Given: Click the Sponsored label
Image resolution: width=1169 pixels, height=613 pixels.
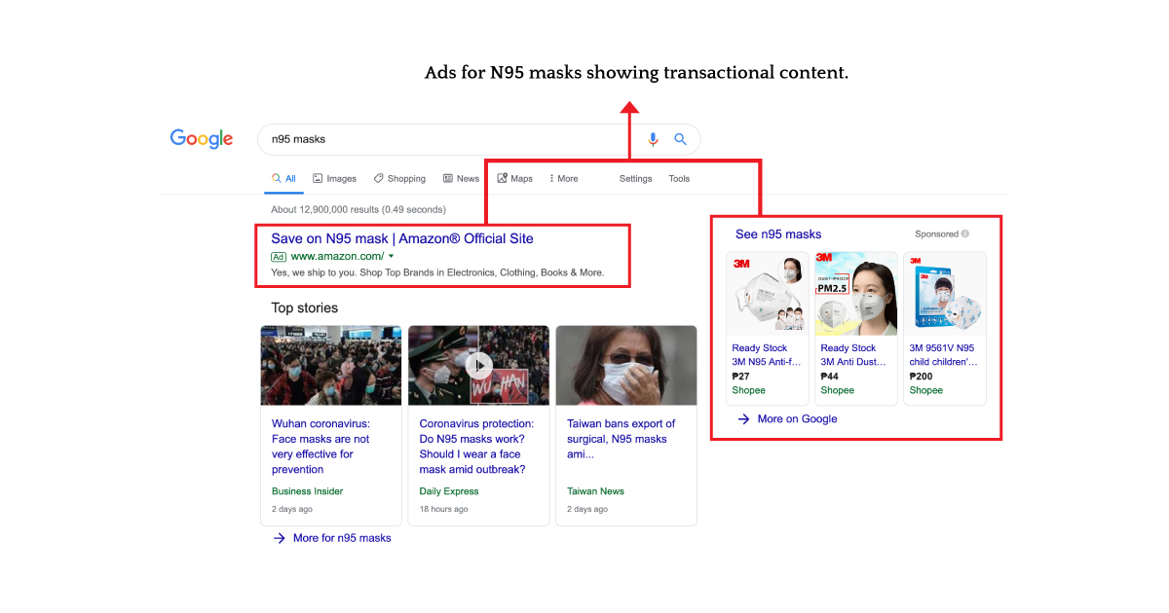Looking at the screenshot, I should point(937,234).
